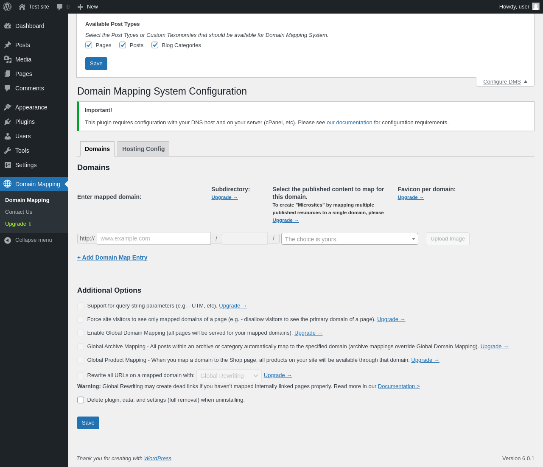Screen dimensions: 543x467
Task: Collapse the Configure DMS panel
Action: click(505, 81)
